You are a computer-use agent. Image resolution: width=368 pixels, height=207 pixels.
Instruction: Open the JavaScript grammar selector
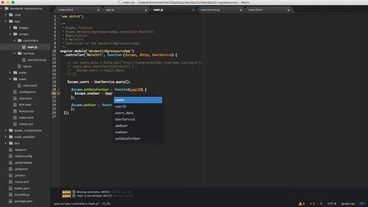pyautogui.click(x=348, y=204)
